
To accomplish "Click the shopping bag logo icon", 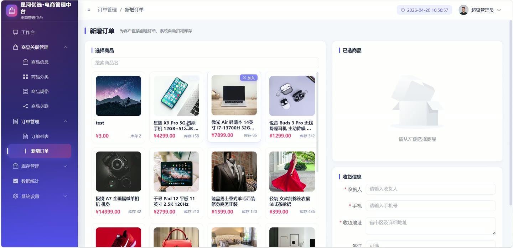I will (x=12, y=11).
